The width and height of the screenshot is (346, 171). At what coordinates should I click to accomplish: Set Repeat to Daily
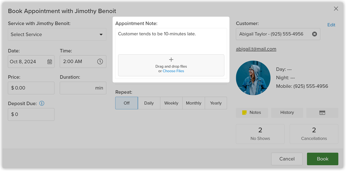coord(149,103)
